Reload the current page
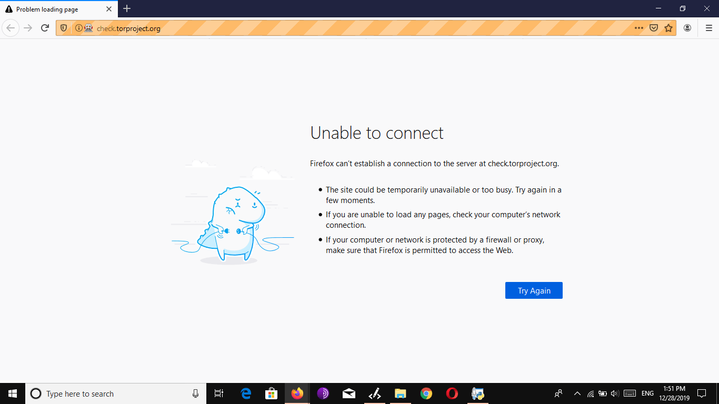This screenshot has width=719, height=404. tap(45, 28)
